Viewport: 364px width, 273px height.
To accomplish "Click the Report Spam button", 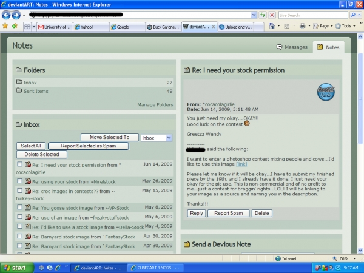I will click(x=229, y=213).
